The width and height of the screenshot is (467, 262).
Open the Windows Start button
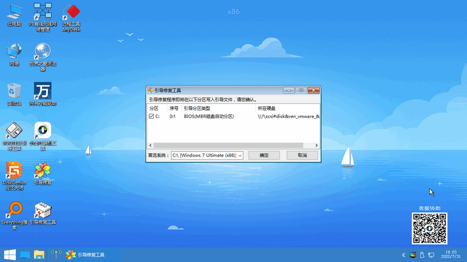9,254
